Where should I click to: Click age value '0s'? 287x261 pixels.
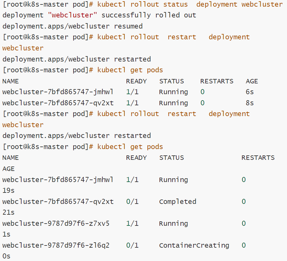pyautogui.click(x=6, y=256)
